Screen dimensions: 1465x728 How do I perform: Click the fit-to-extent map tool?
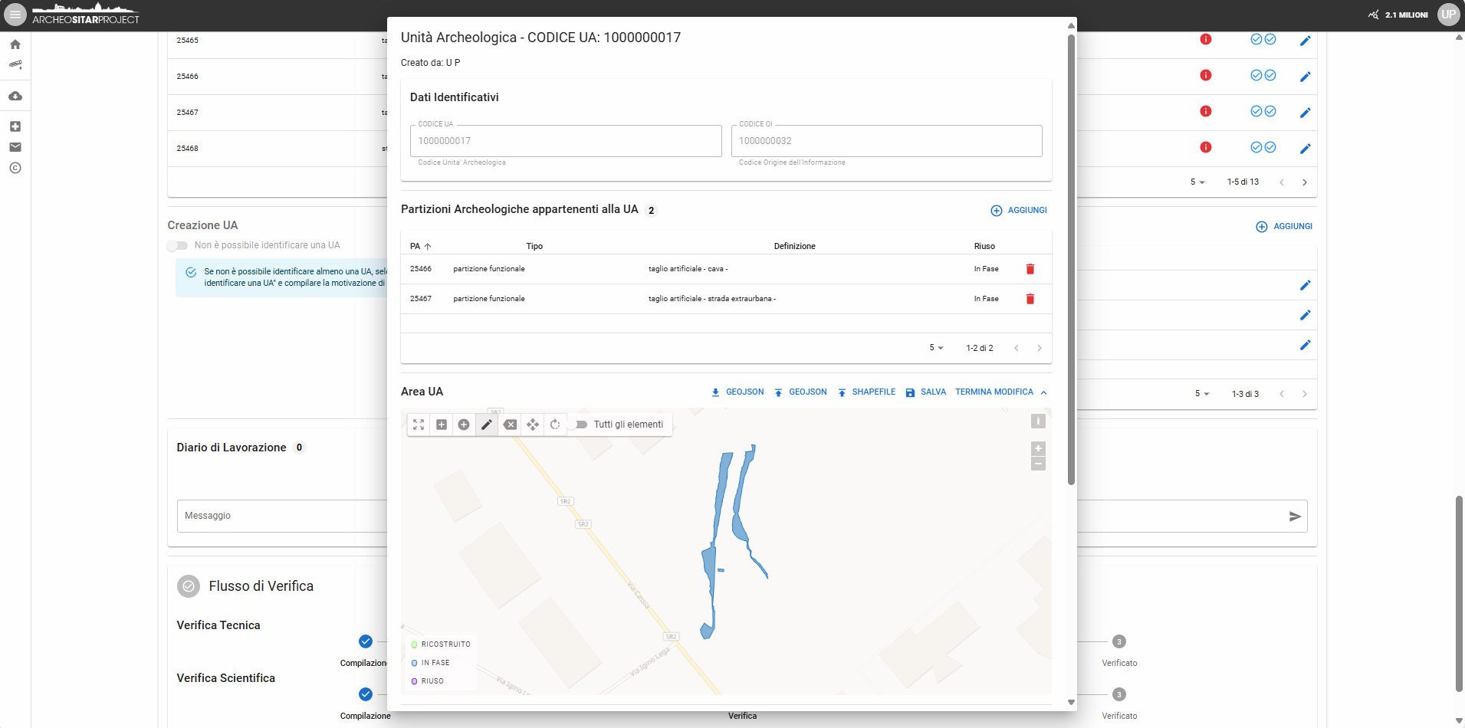[419, 425]
